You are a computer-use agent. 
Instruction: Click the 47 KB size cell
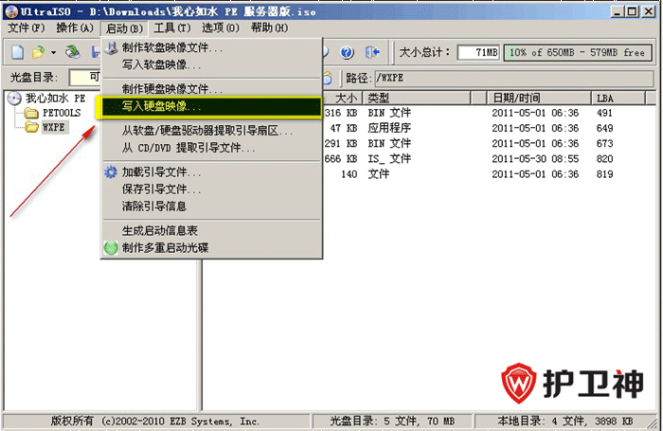click(x=343, y=128)
